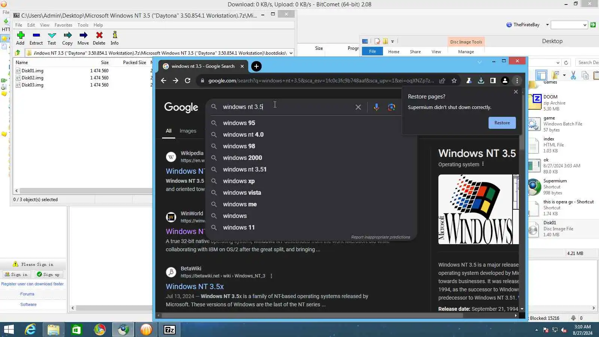
Task: Go back in the browser
Action: (x=164, y=81)
